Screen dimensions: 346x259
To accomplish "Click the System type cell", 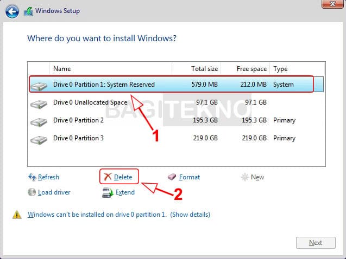I will (x=284, y=85).
